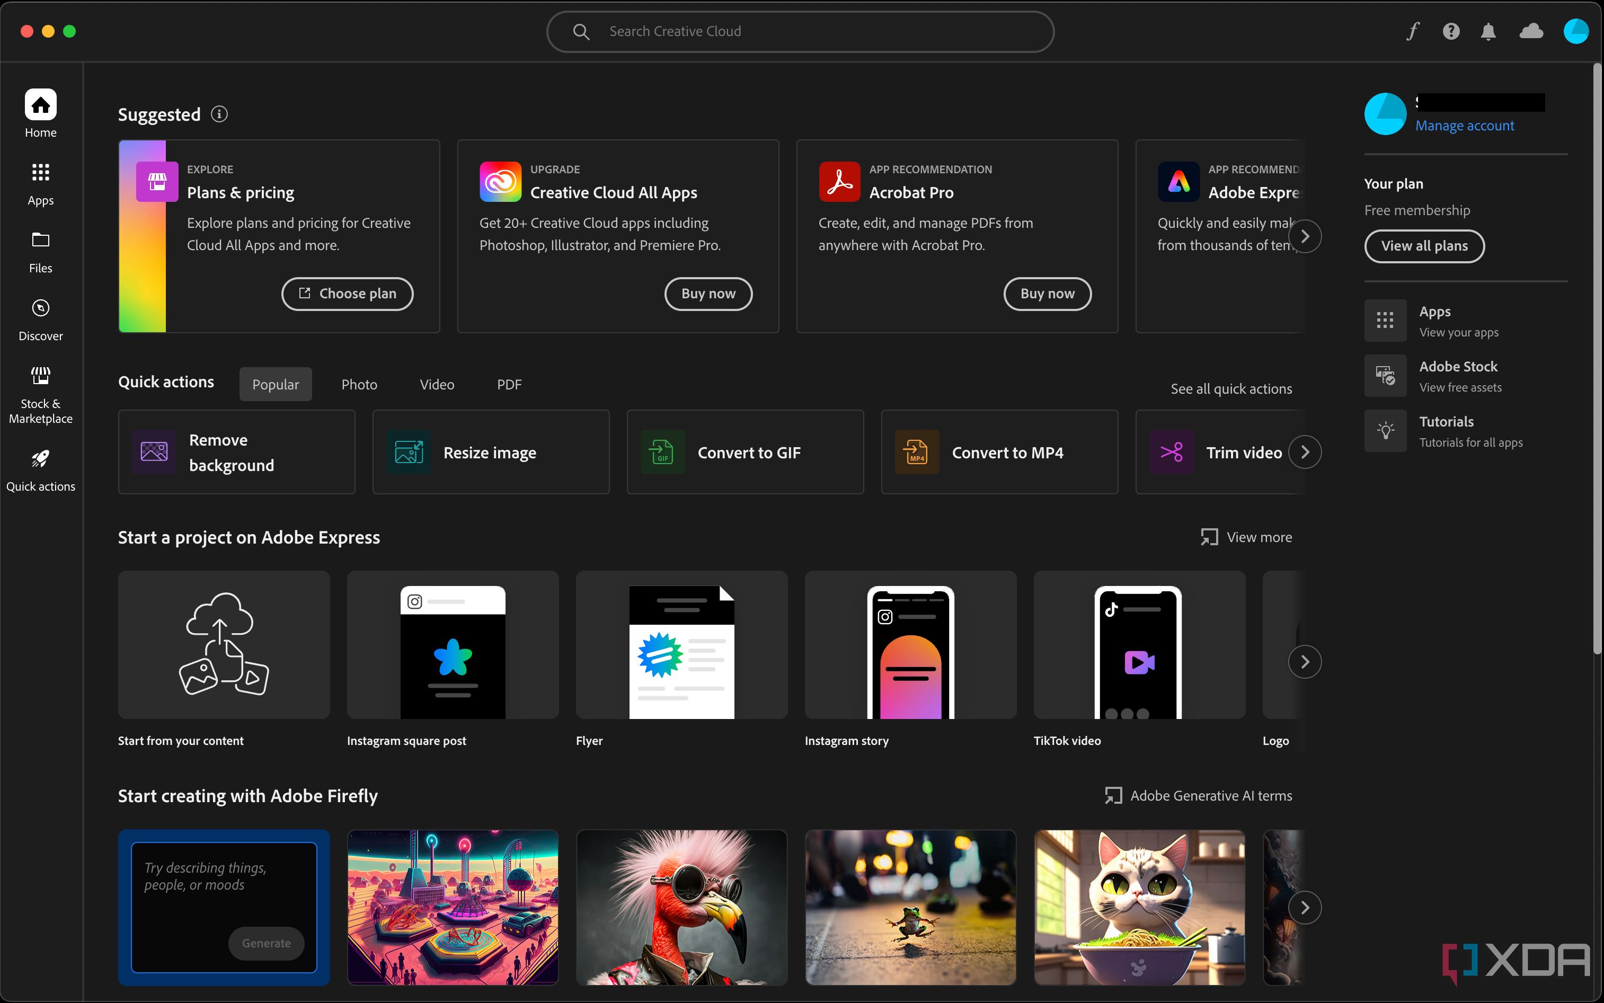1604x1003 pixels.
Task: Switch to the Video quick actions tab
Action: (437, 385)
